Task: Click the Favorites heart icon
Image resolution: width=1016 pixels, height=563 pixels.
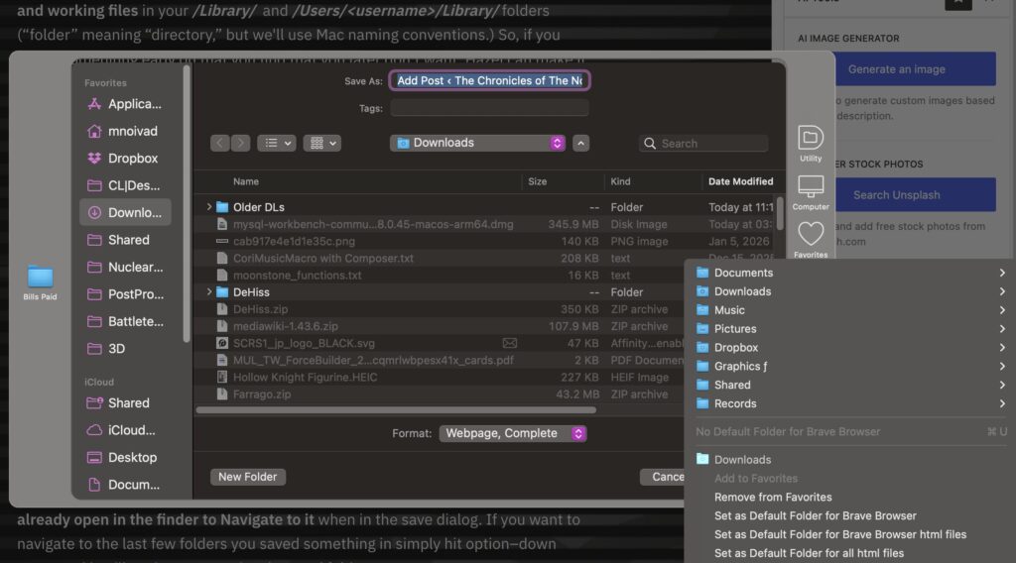Action: [x=811, y=235]
